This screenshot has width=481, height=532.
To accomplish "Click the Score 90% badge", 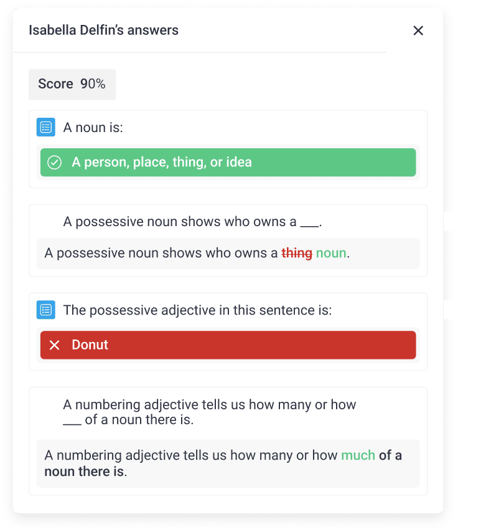I will click(72, 84).
